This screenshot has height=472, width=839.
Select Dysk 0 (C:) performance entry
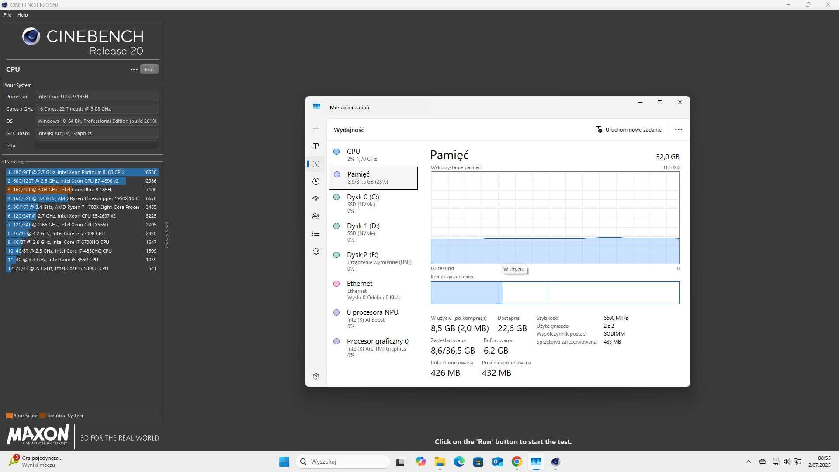tap(373, 204)
